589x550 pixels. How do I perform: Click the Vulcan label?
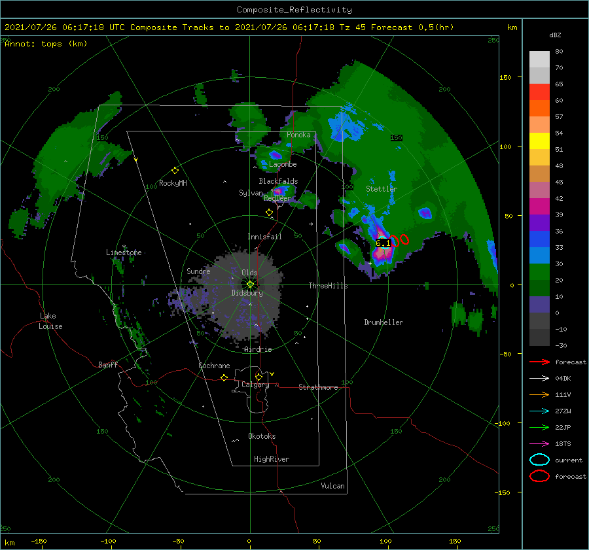(333, 486)
